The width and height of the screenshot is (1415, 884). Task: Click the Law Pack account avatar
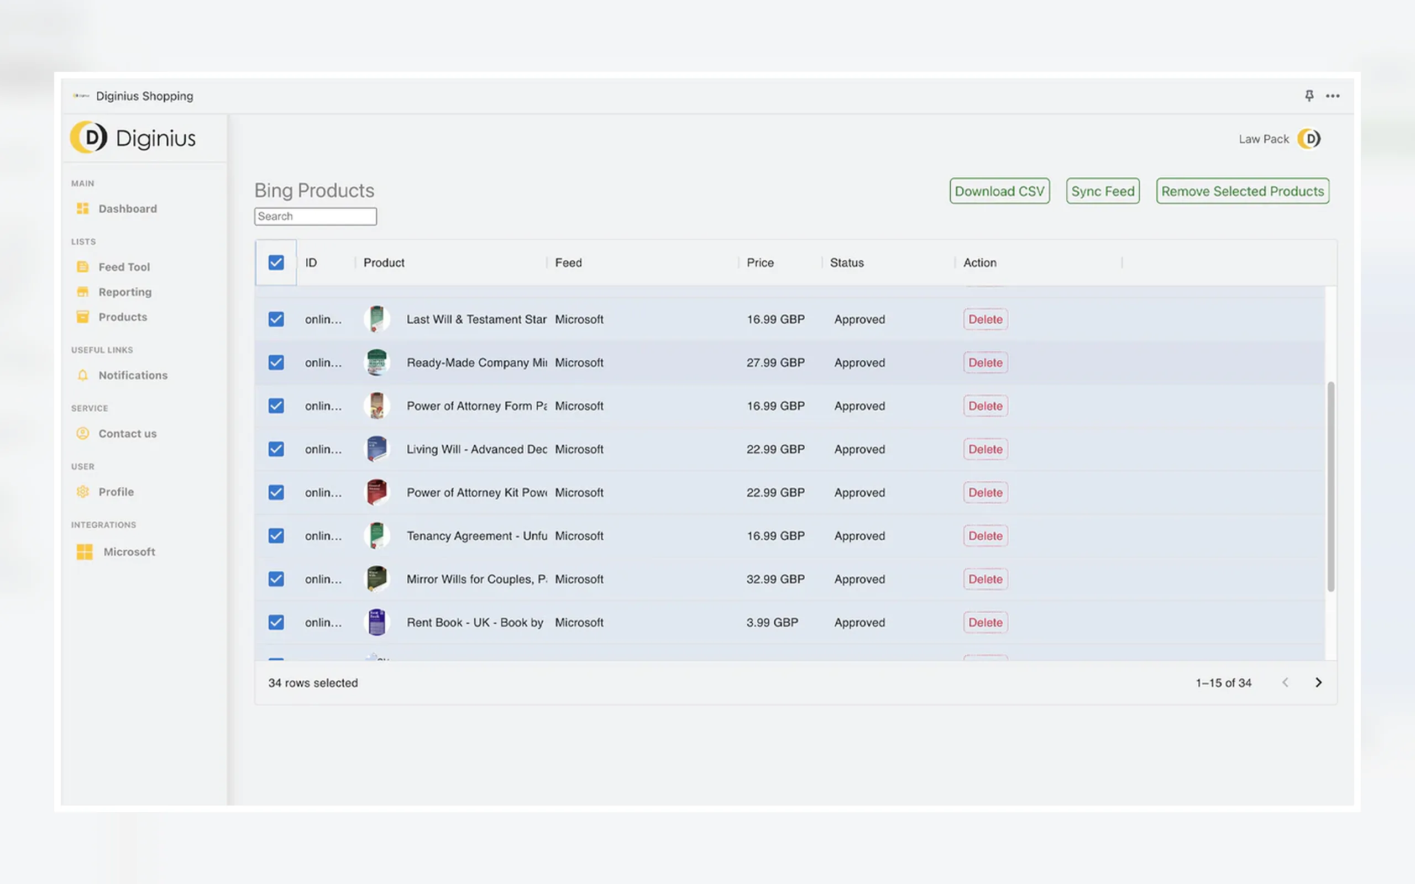[x=1308, y=139]
